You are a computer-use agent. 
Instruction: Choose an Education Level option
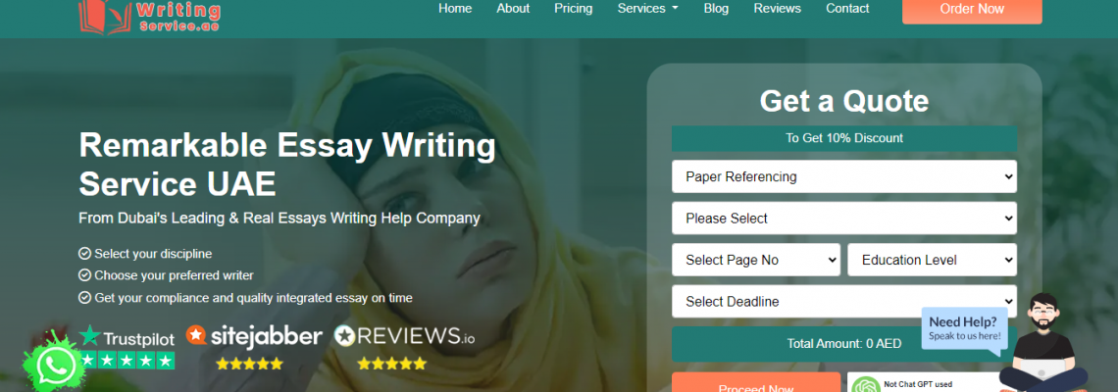tap(932, 260)
